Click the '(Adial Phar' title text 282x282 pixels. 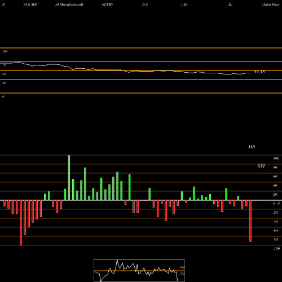coord(271,5)
